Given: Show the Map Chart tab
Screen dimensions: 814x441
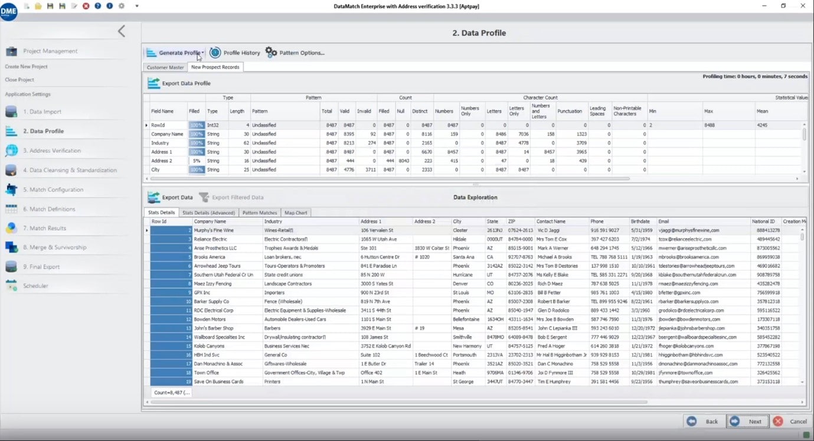Looking at the screenshot, I should coord(296,213).
